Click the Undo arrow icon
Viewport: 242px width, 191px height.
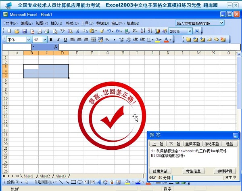coord(109,31)
